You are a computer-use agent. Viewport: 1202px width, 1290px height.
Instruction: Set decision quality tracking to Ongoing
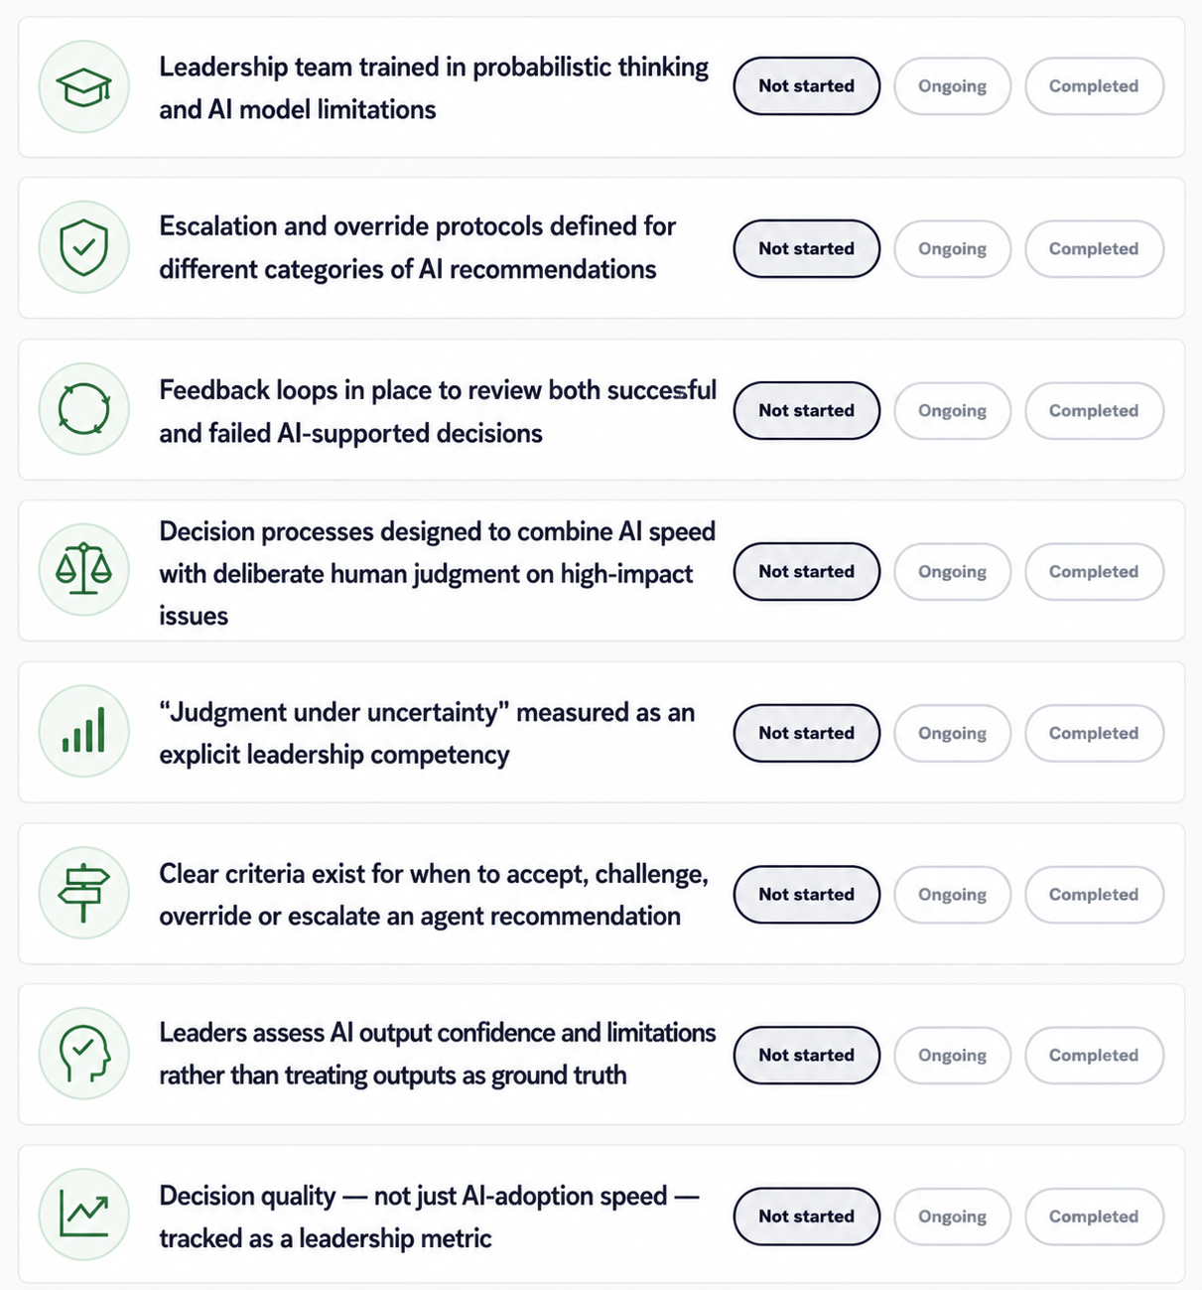click(x=952, y=1217)
